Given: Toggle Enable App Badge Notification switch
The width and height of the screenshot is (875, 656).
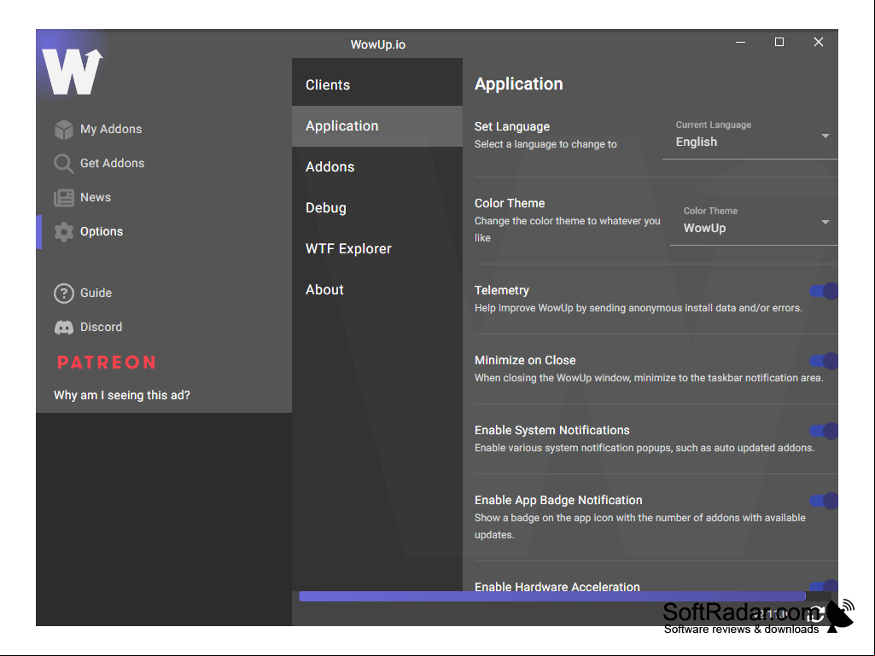Looking at the screenshot, I should point(825,501).
